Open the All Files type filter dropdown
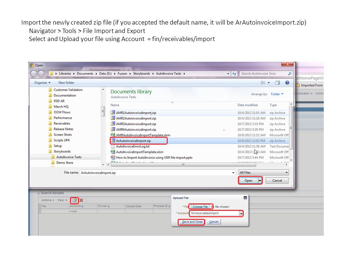The height and width of the screenshot is (264, 352). pyautogui.click(x=264, y=172)
